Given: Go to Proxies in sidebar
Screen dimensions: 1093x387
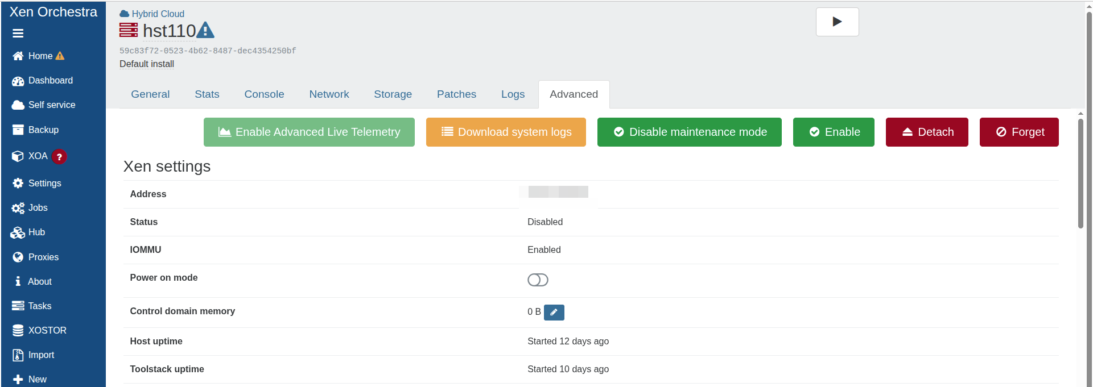Looking at the screenshot, I should click(x=43, y=257).
